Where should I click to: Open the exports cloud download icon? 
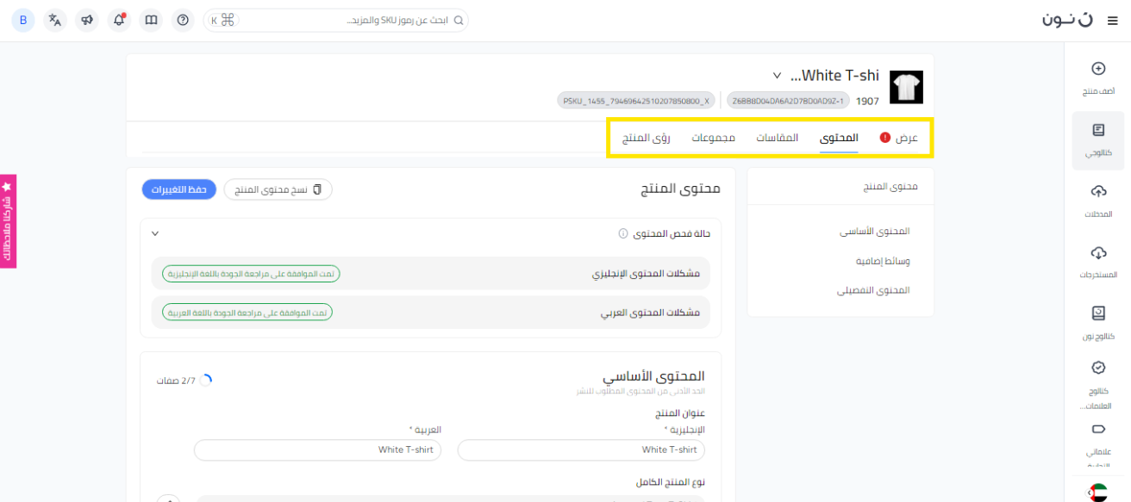(x=1098, y=253)
